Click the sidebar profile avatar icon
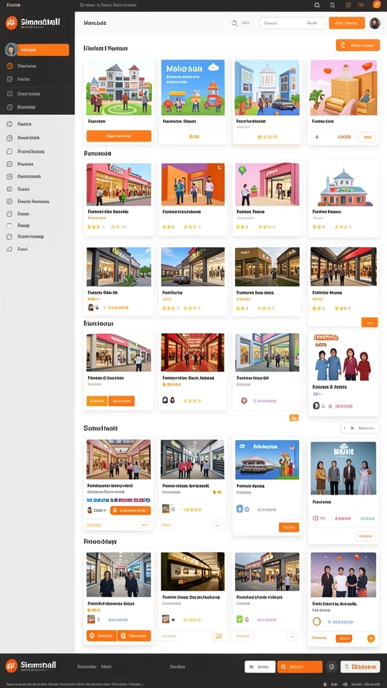387x688 pixels. tap(11, 50)
